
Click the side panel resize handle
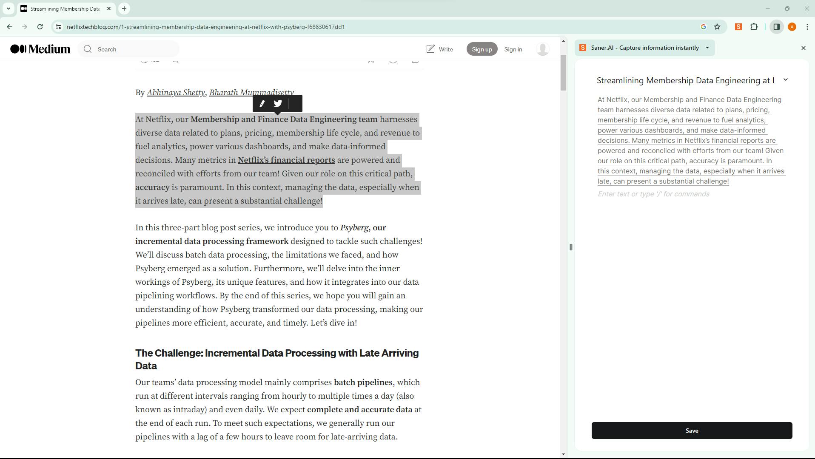point(571,247)
